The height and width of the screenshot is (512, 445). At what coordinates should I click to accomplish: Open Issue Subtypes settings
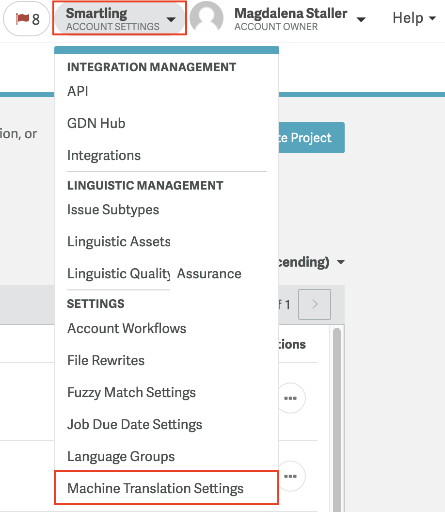[x=113, y=209]
